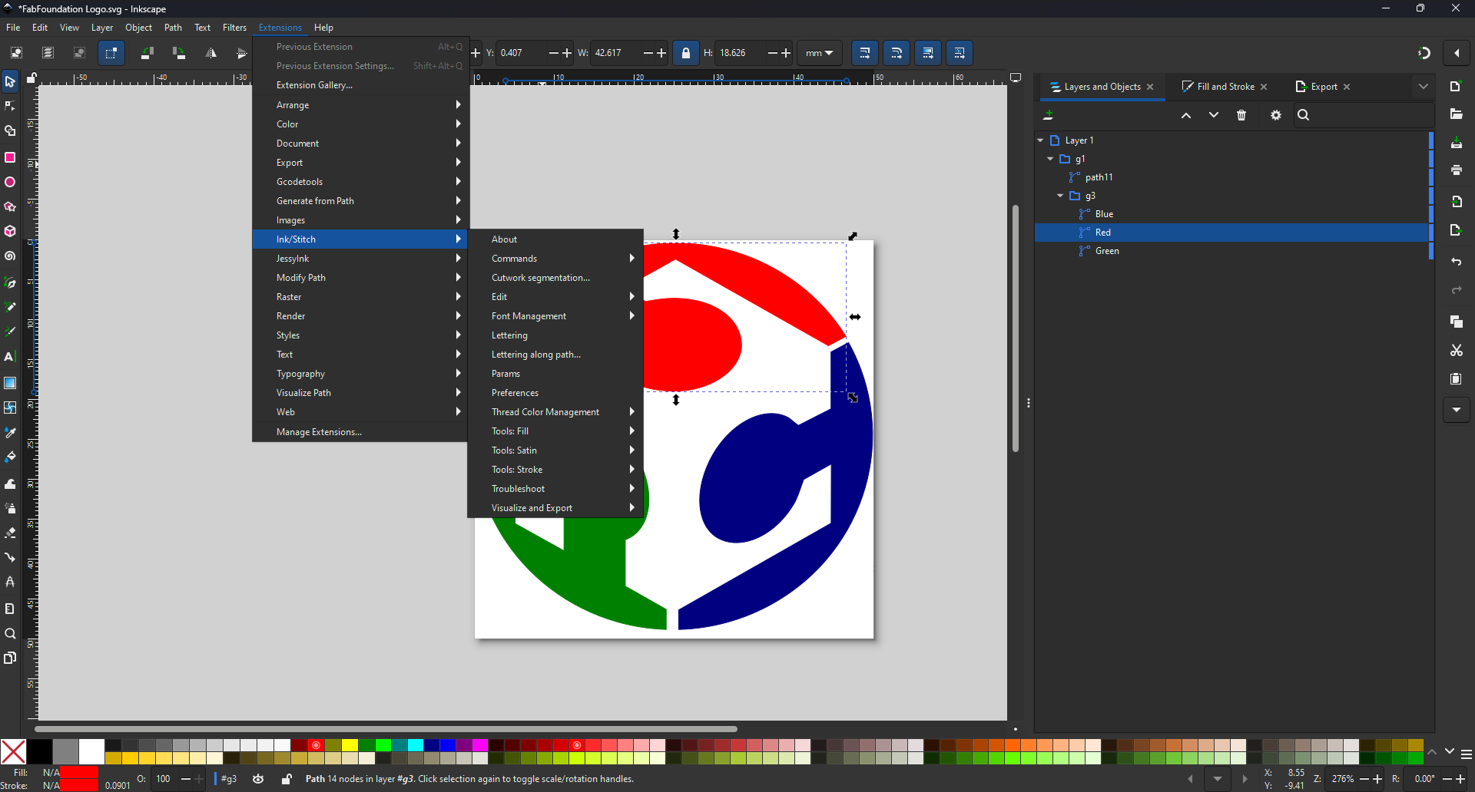Open the Tools: Fill submenu
Screen dimensions: 1475x792
point(555,431)
